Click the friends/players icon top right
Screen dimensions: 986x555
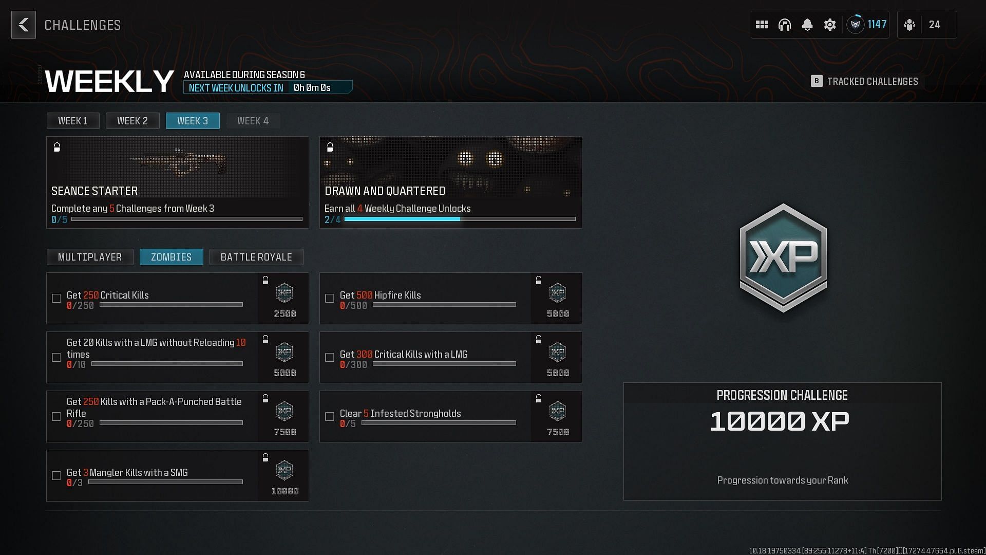click(910, 24)
